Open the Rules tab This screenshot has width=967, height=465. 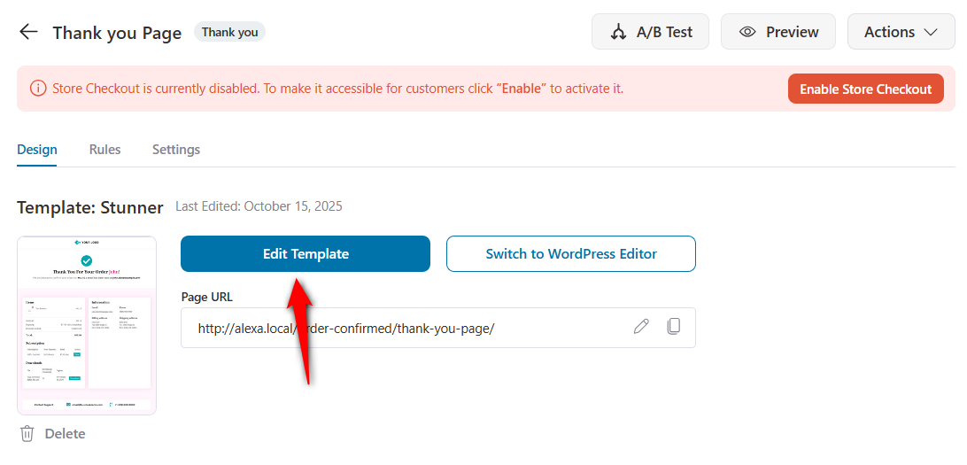tap(104, 150)
